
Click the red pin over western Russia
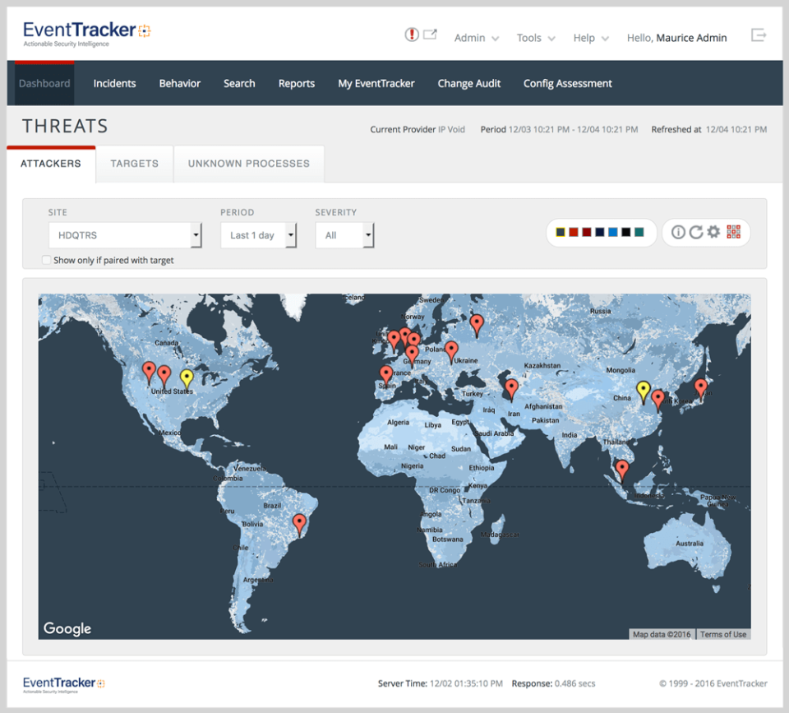point(477,326)
